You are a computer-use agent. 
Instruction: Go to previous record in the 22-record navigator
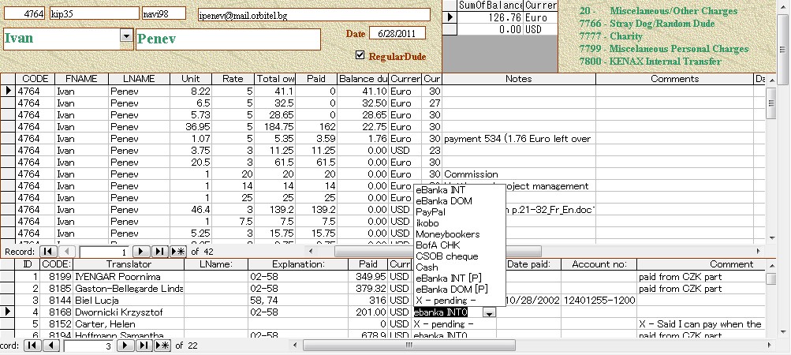[x=51, y=346]
